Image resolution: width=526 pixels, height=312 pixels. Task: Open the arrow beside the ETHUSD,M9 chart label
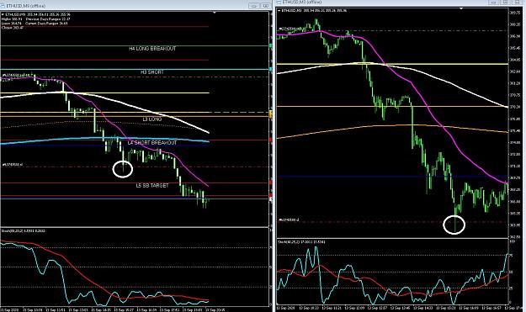click(x=3, y=15)
